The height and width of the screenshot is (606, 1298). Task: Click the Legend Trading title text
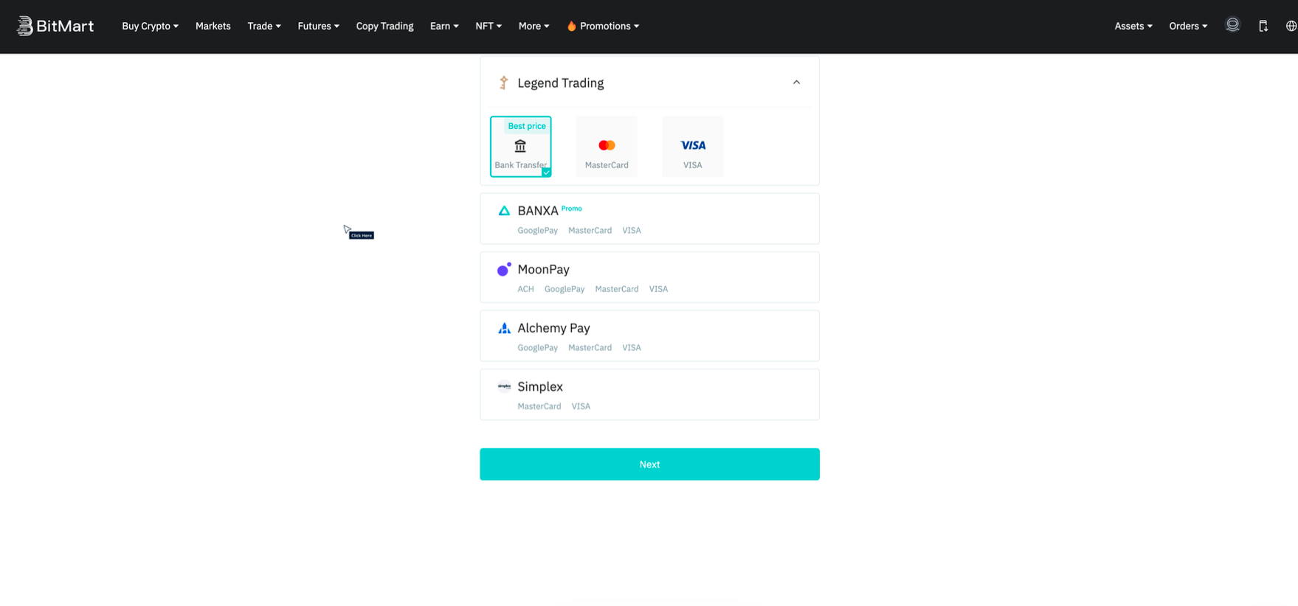coord(561,83)
